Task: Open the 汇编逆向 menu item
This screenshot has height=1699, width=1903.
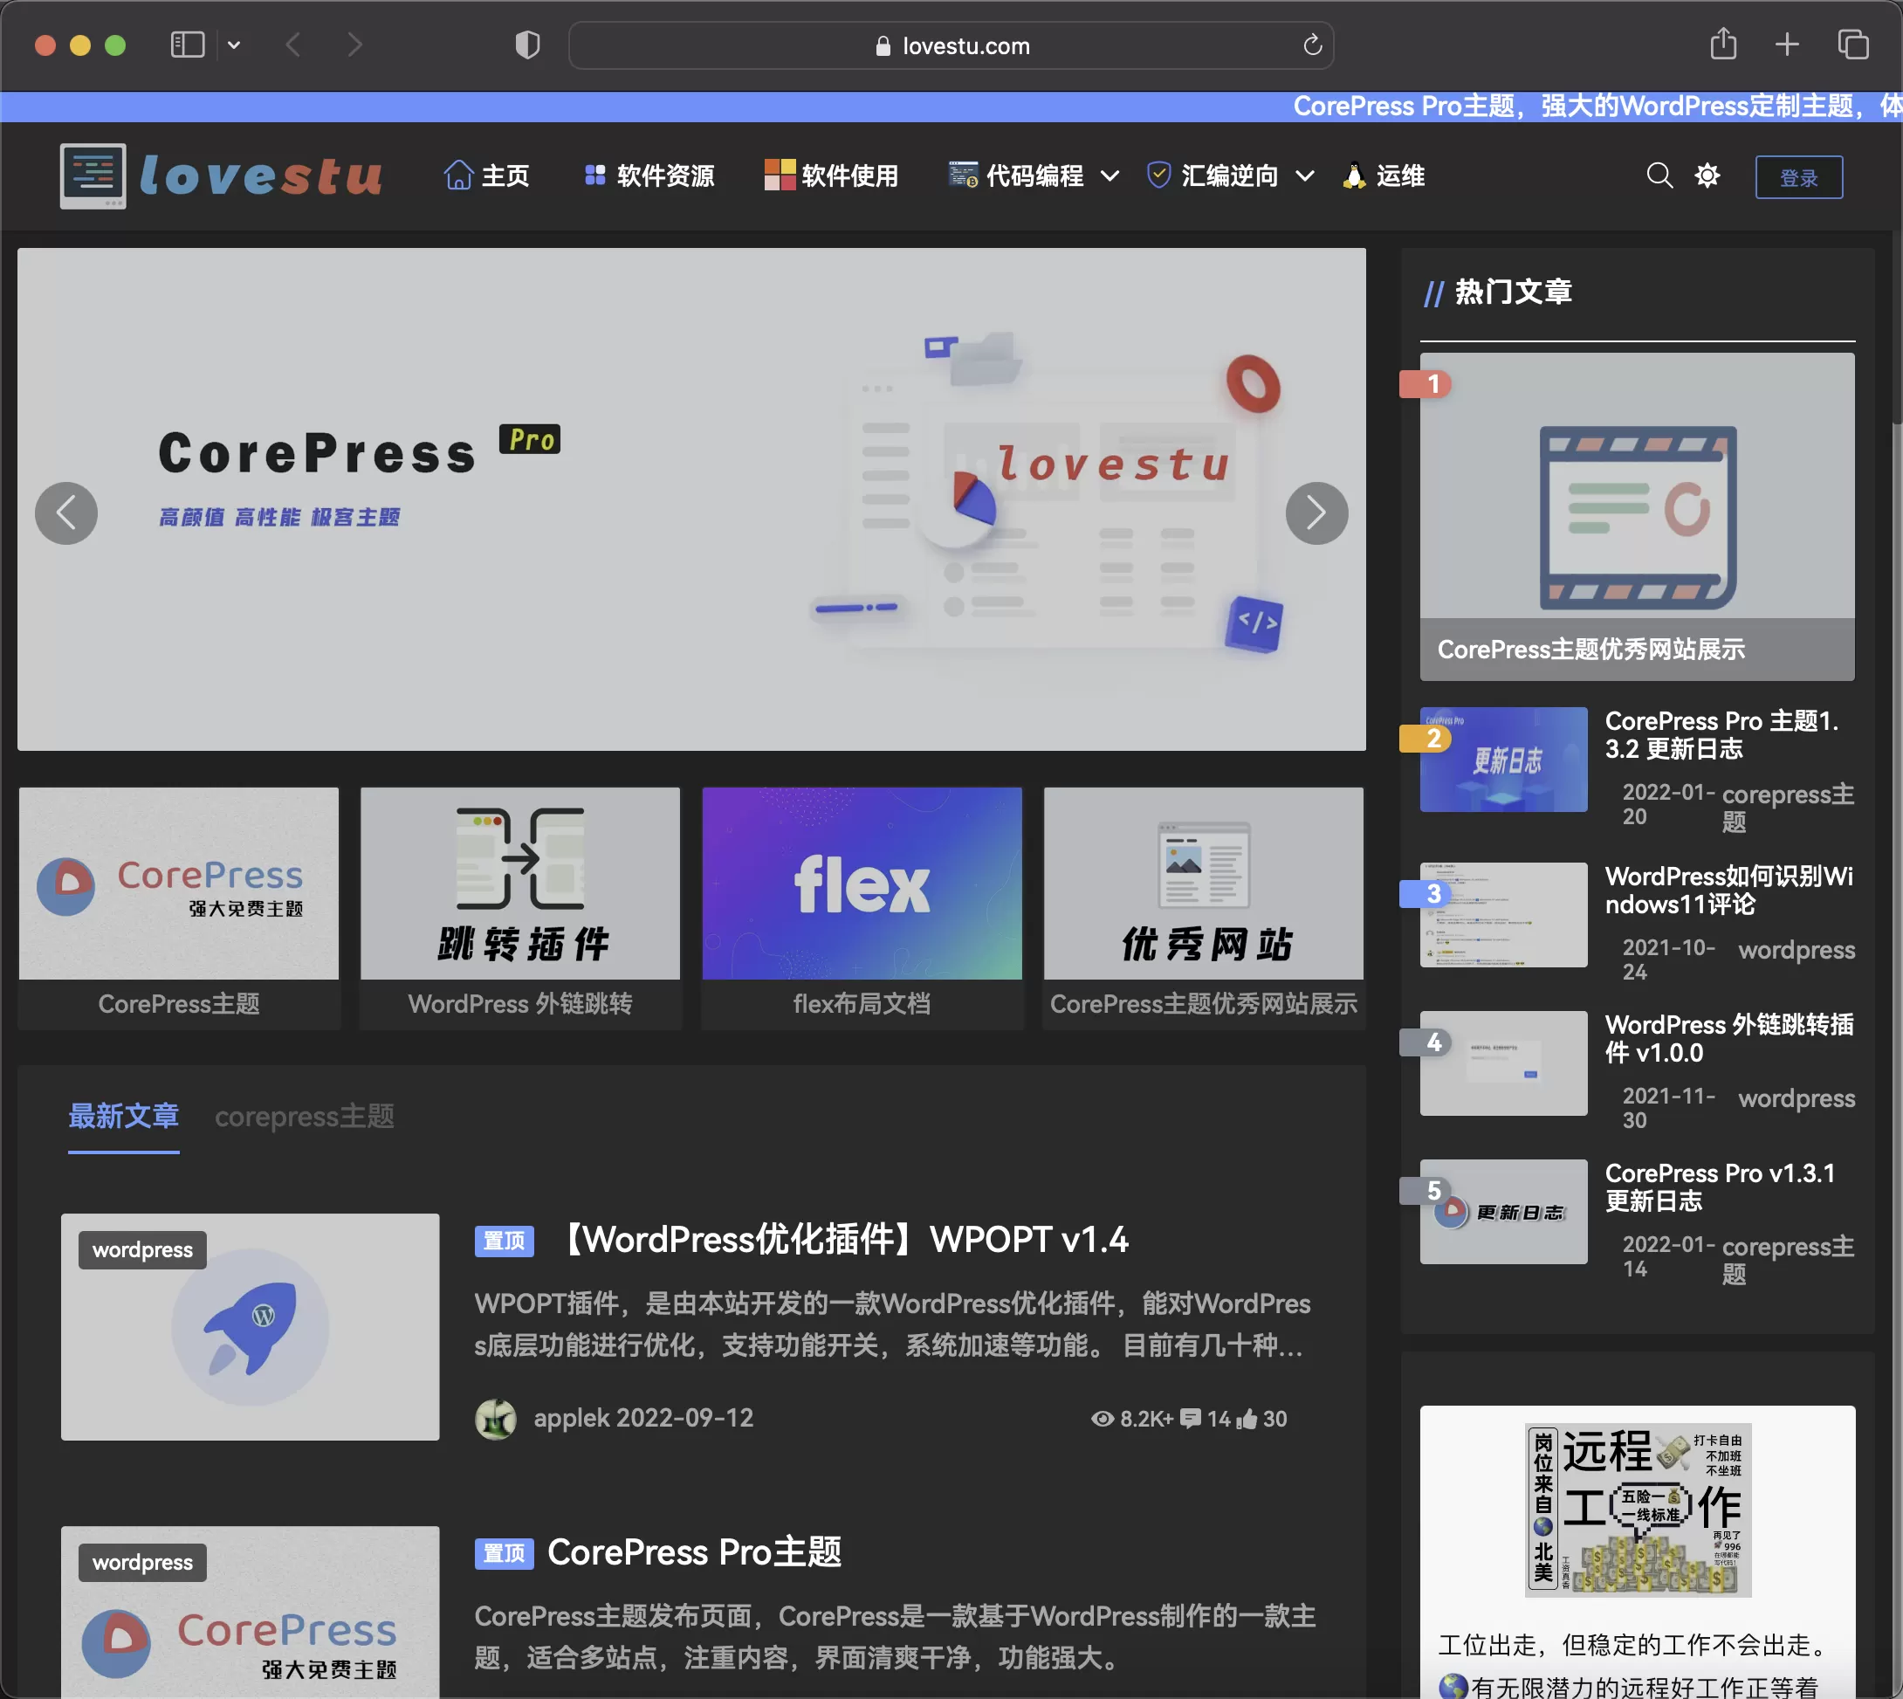Action: pos(1213,175)
